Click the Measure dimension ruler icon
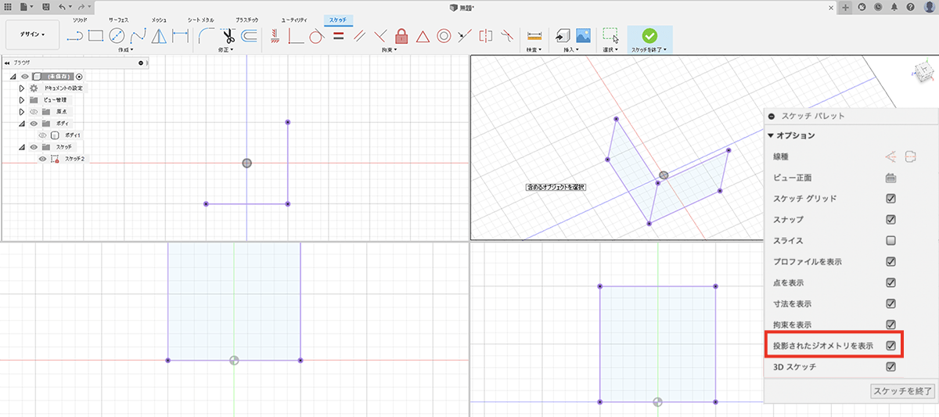This screenshot has width=939, height=417. coord(534,35)
